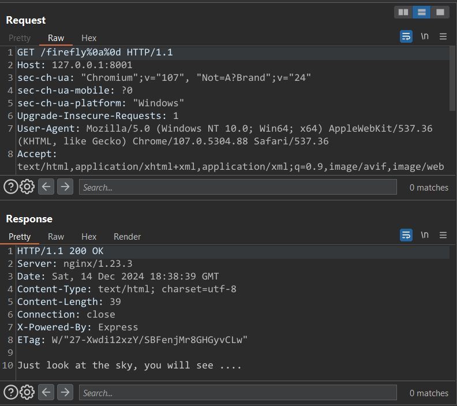Show non-printable characters in Response panel
The width and height of the screenshot is (457, 406).
pos(425,235)
